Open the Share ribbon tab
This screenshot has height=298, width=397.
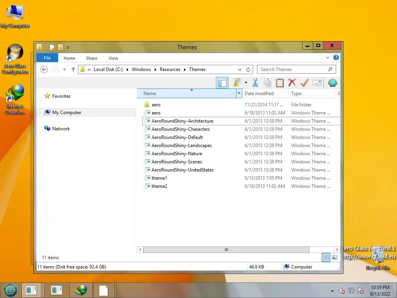[x=91, y=58]
